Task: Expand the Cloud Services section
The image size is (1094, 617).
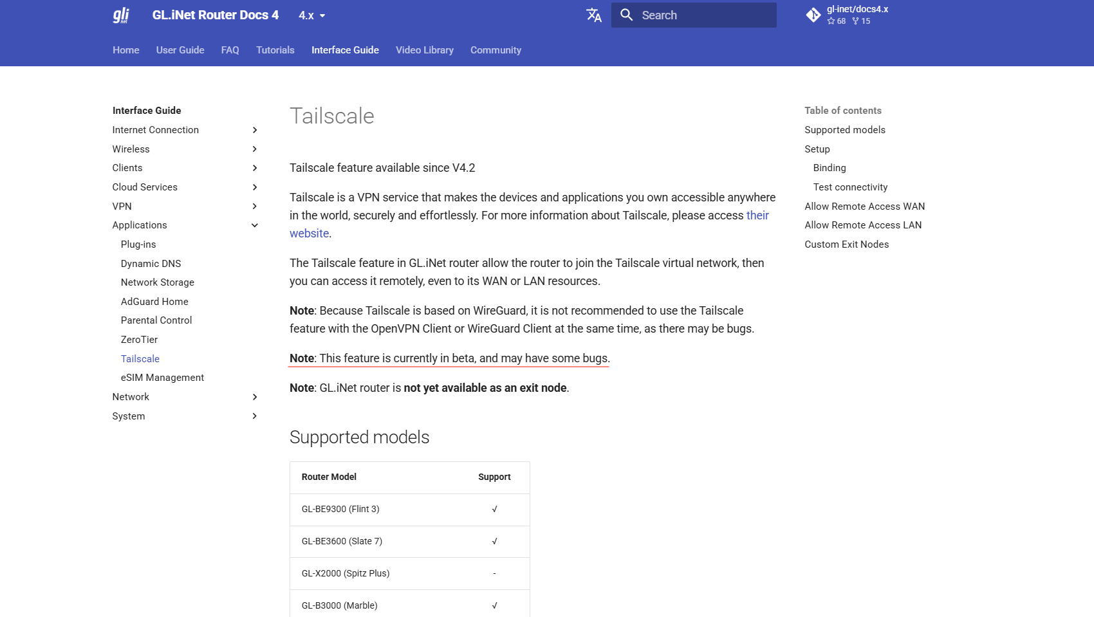Action: (x=255, y=187)
